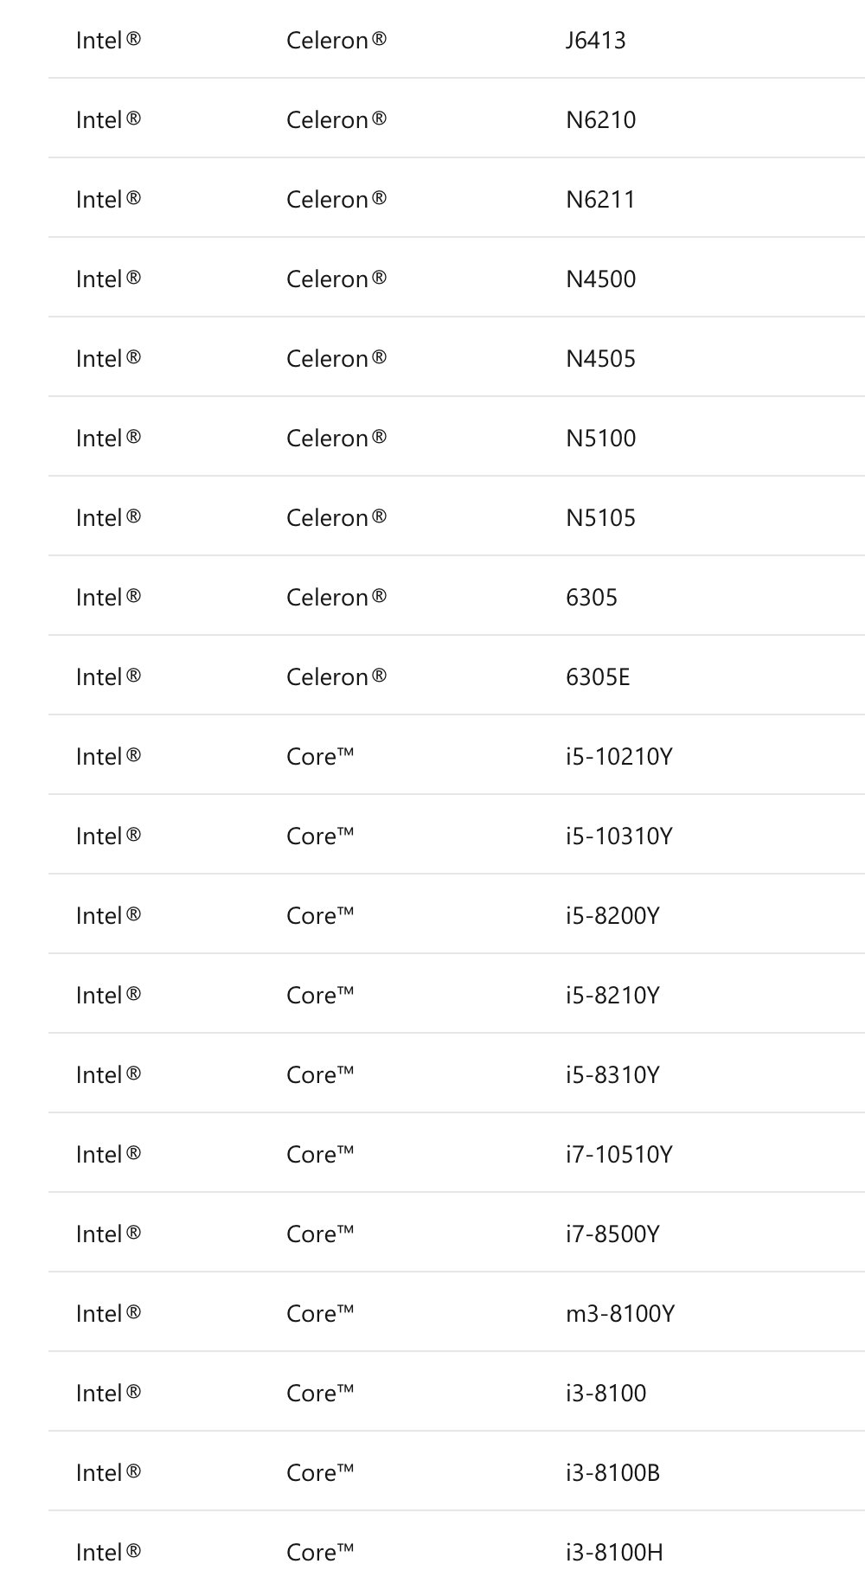Click the Intel manufacturer in m3-8100Y row
This screenshot has height=1583, width=865.
(108, 1314)
